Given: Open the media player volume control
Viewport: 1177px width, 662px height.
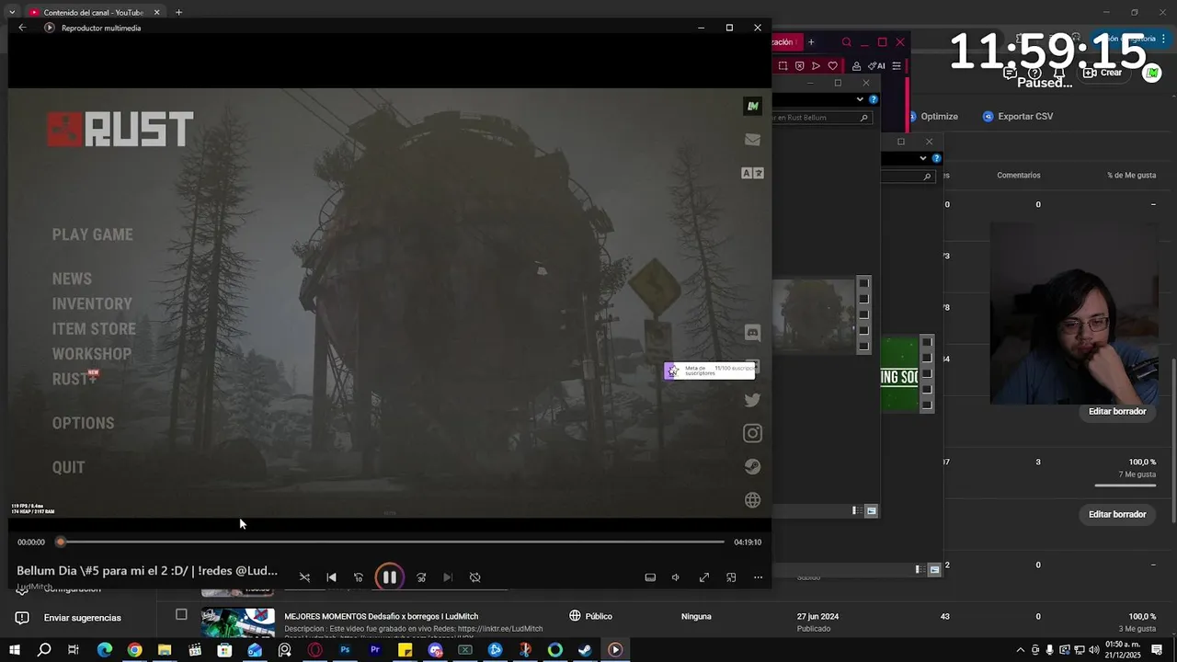Looking at the screenshot, I should 676,577.
